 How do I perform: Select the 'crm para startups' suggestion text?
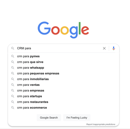click(x=29, y=96)
